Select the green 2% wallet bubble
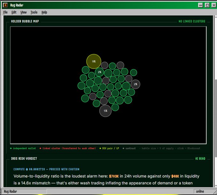This screenshot has height=195, width=217. coord(100,72)
